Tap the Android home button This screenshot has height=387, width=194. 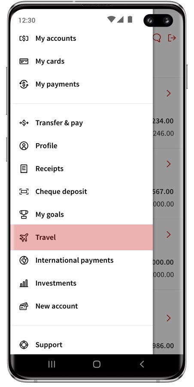click(97, 364)
